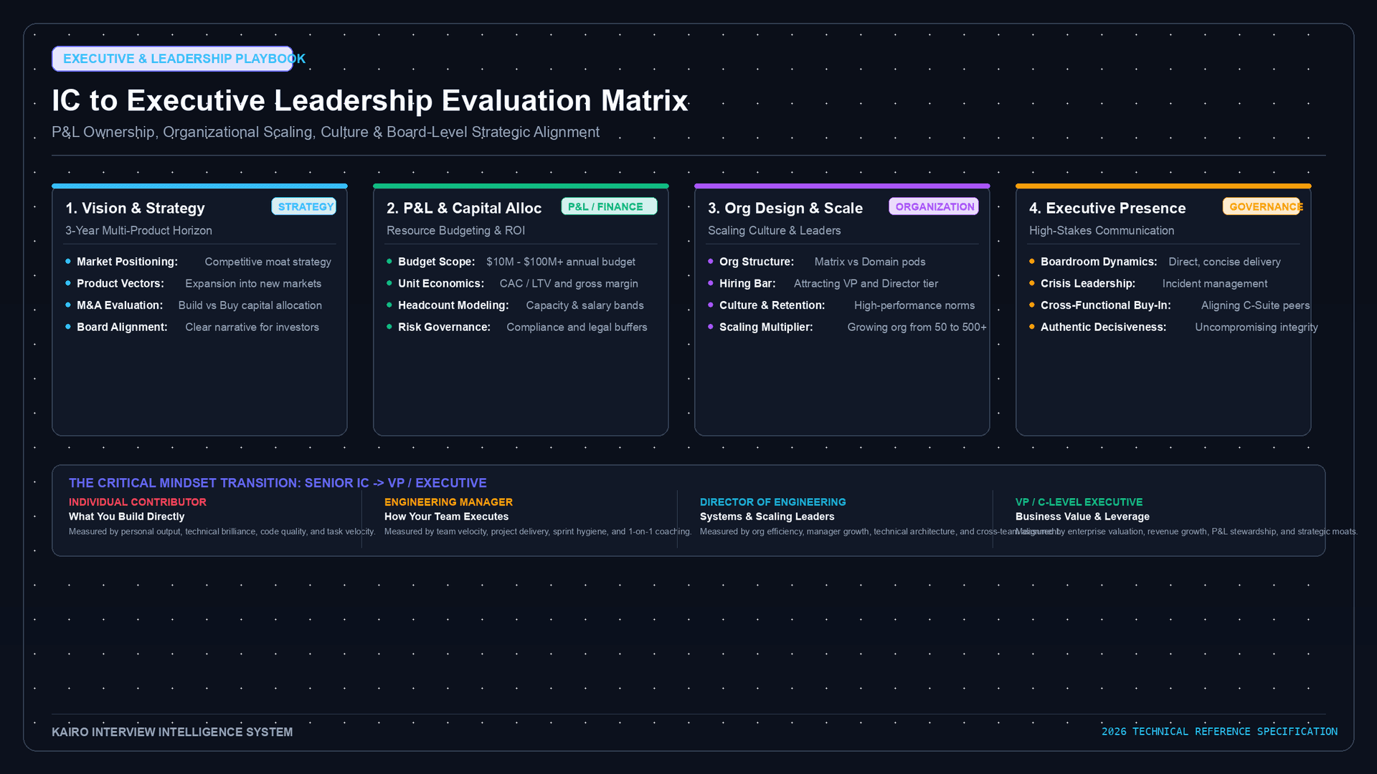
Task: Select the P&L / FINANCE tag
Action: pyautogui.click(x=609, y=206)
